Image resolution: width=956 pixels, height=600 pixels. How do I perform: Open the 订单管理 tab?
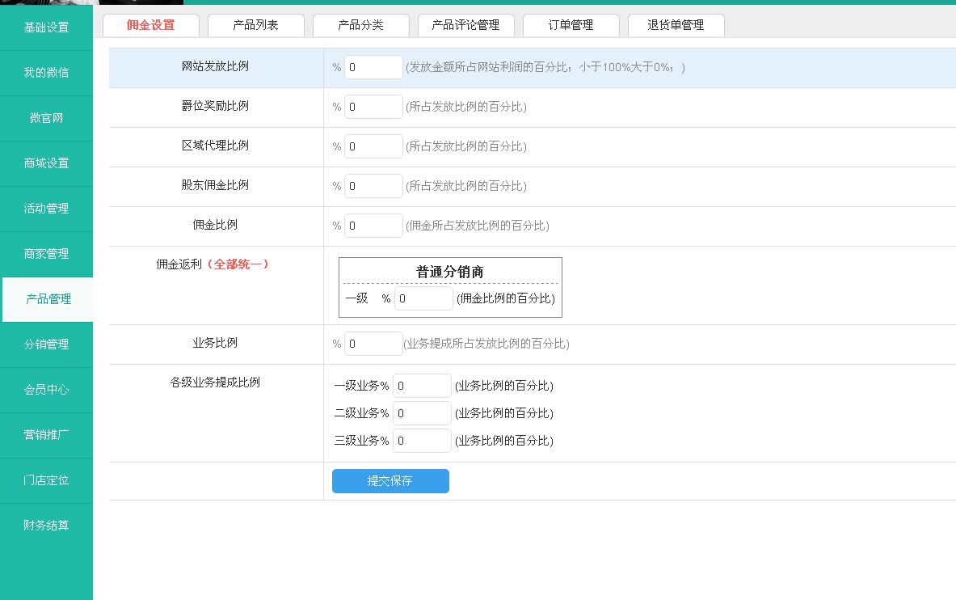point(571,25)
